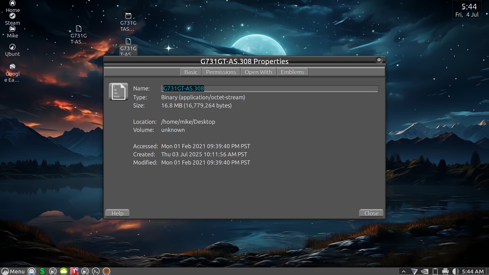The height and width of the screenshot is (275, 489).
Task: Click the Name field containing G731GT-AS.308
Action: [x=270, y=88]
